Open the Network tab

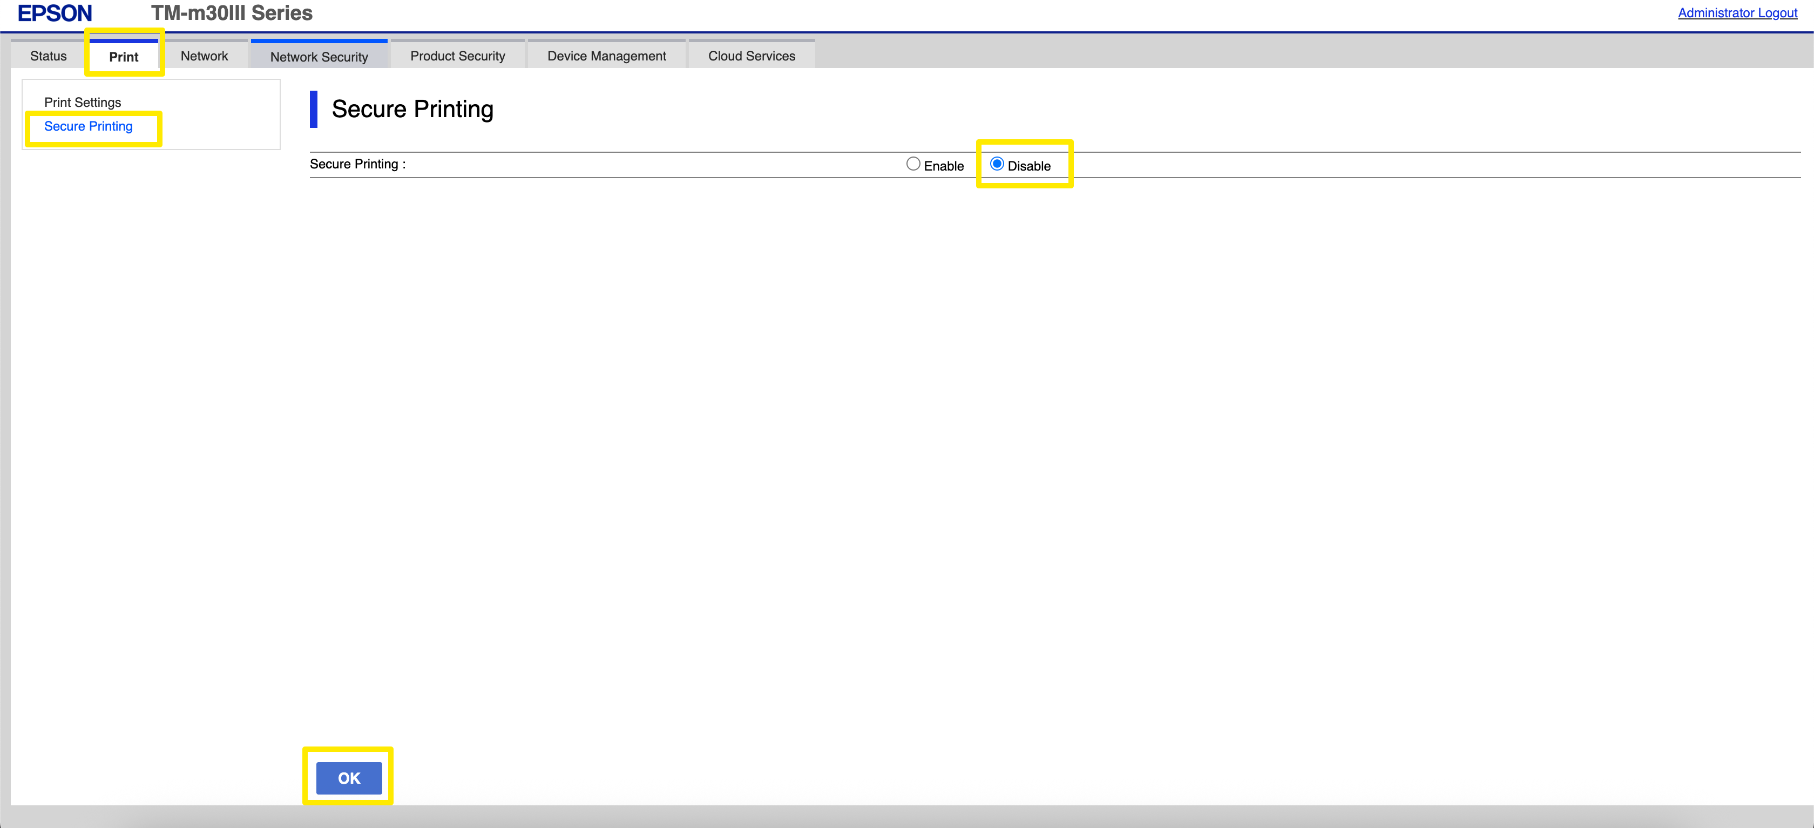tap(204, 56)
